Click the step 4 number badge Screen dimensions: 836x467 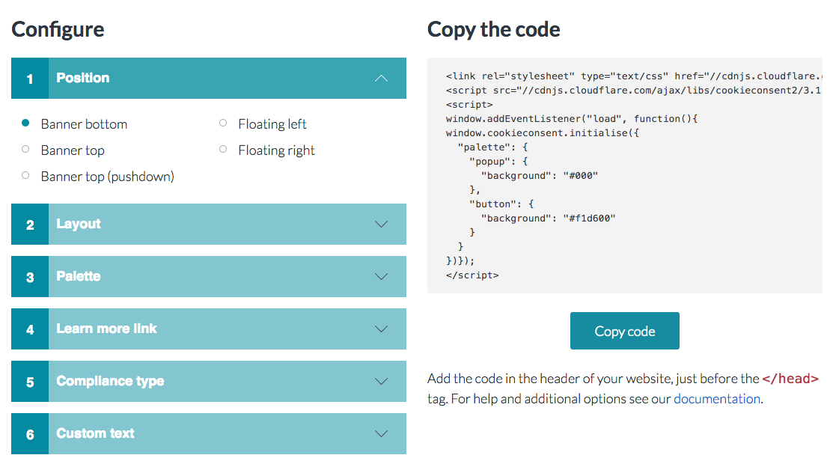30,329
